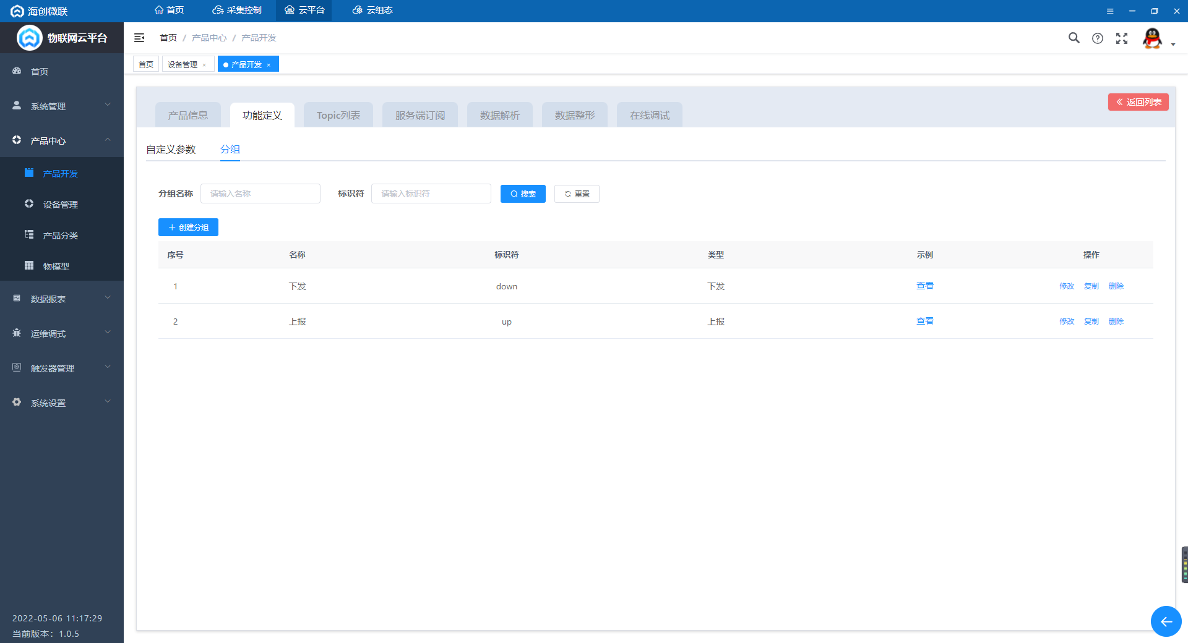Click the 产品开发 folder icon

click(29, 173)
